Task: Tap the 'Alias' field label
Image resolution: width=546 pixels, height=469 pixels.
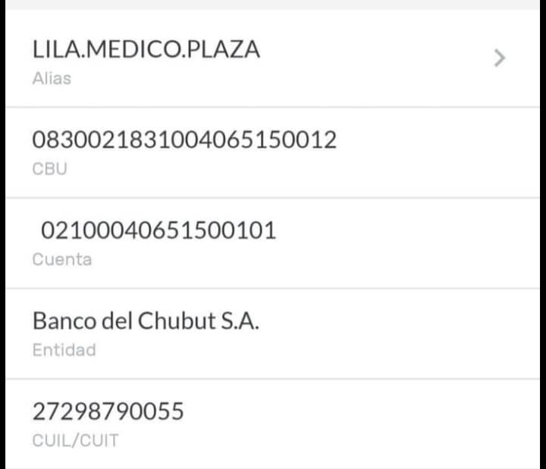Action: [52, 78]
